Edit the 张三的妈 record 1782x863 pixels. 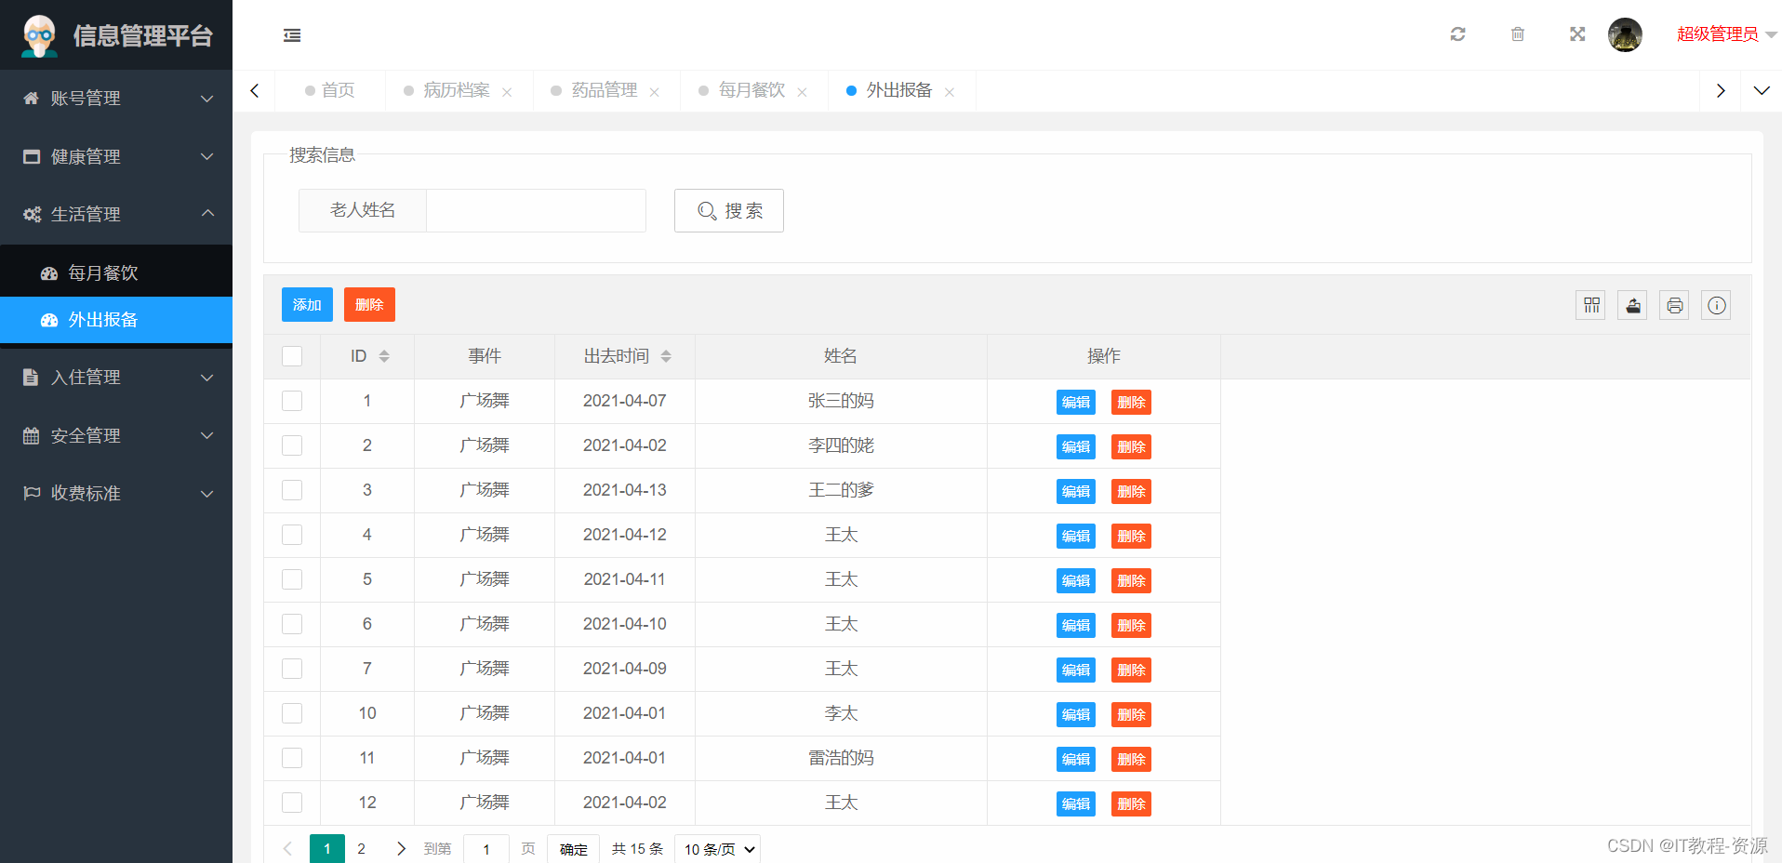point(1076,402)
